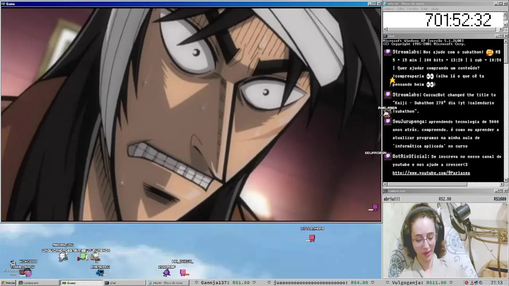The width and height of the screenshot is (509, 286).
Task: Click the R$2.00 label in camera window
Action: click(445, 199)
